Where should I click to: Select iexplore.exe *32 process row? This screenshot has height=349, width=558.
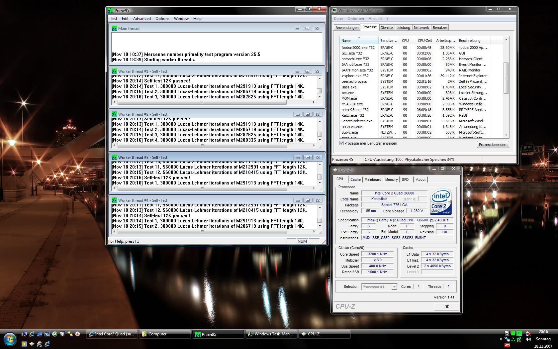tap(415, 76)
